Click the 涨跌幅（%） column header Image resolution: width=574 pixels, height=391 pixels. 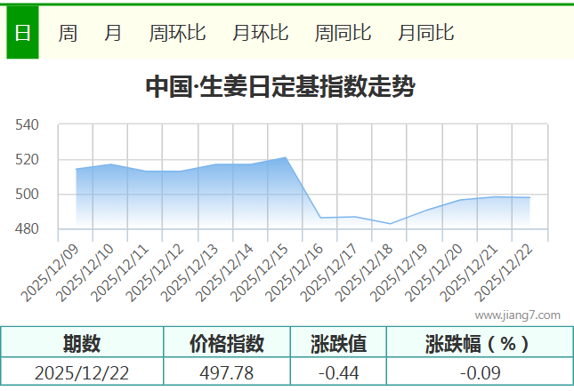[x=477, y=343]
